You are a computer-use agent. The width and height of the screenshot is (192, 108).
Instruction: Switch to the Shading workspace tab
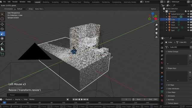[x=86, y=2]
